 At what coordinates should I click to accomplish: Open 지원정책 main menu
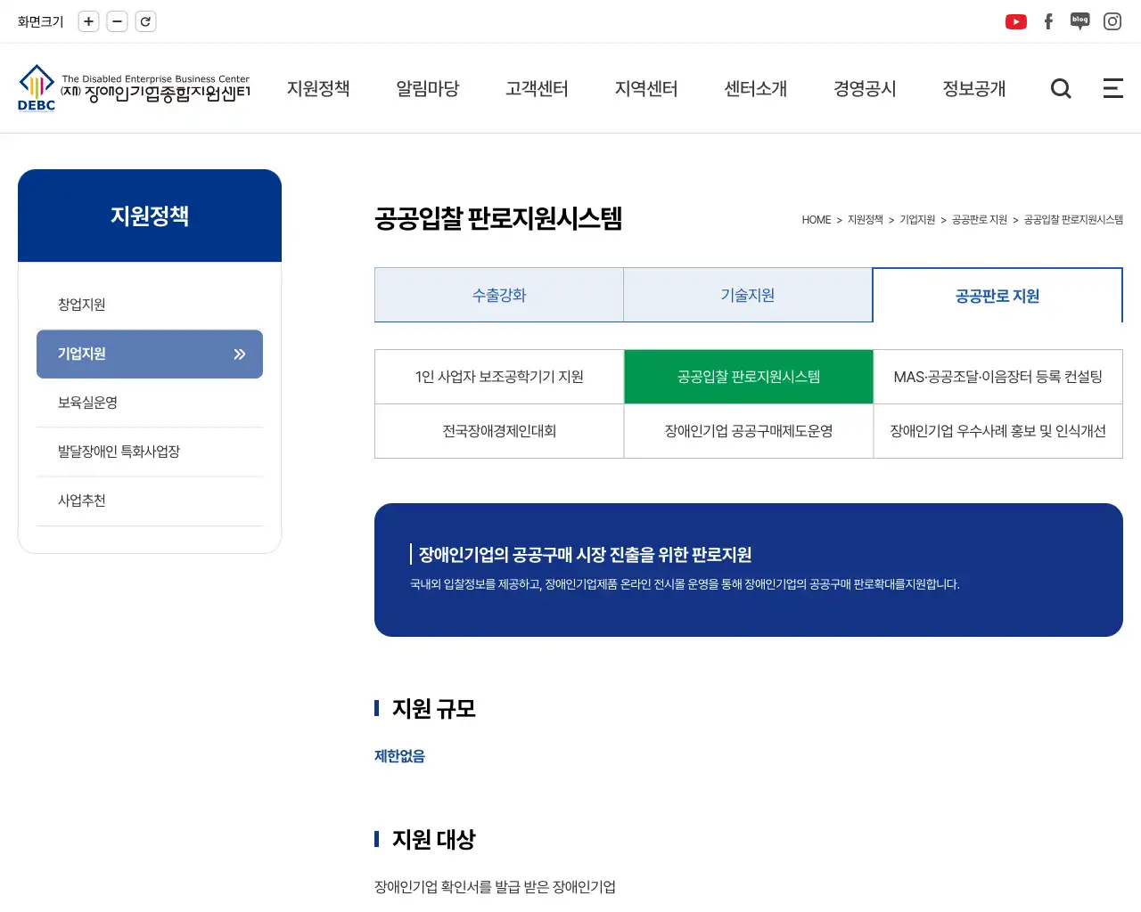click(x=318, y=88)
